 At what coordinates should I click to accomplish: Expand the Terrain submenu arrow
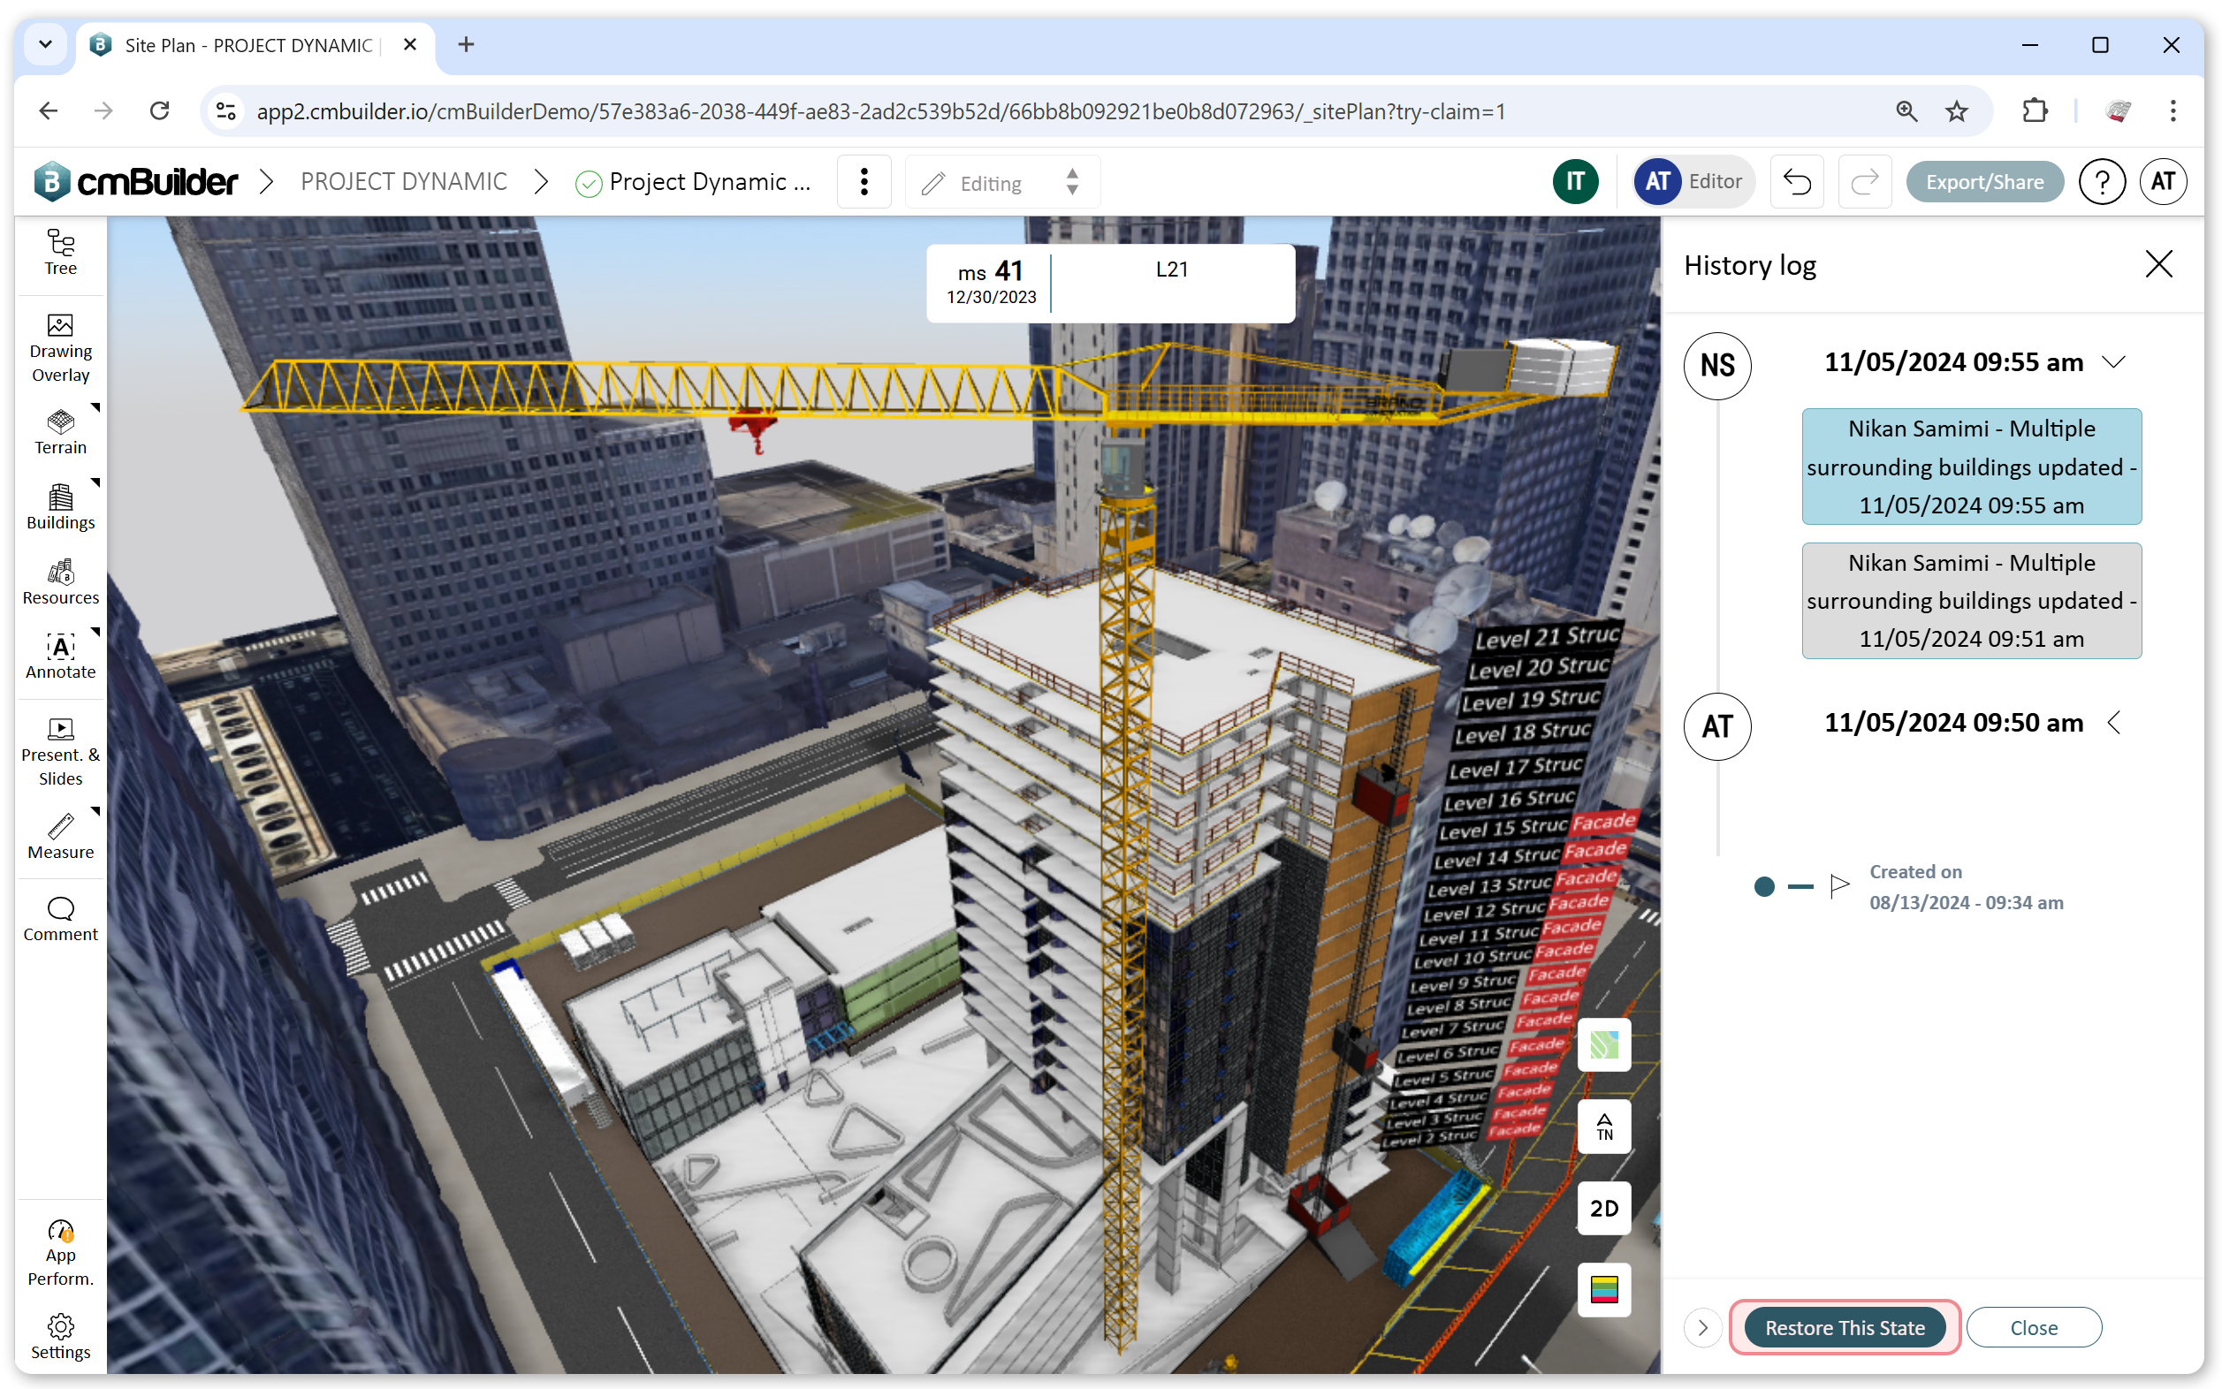click(95, 406)
